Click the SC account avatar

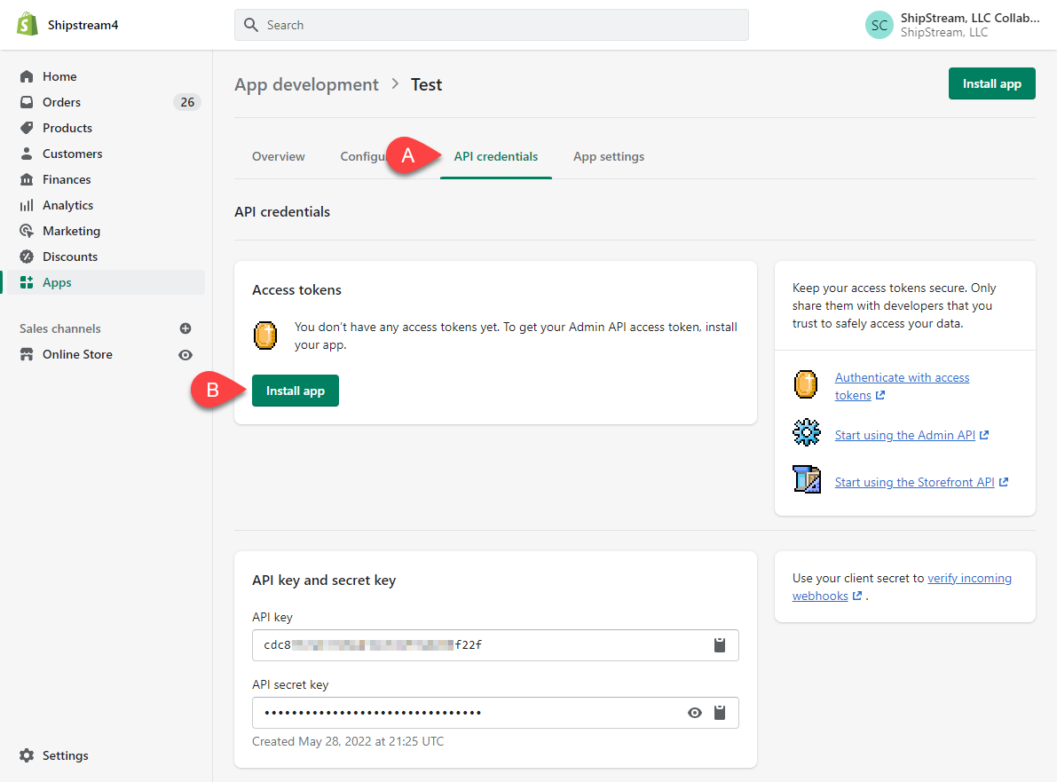(x=879, y=25)
